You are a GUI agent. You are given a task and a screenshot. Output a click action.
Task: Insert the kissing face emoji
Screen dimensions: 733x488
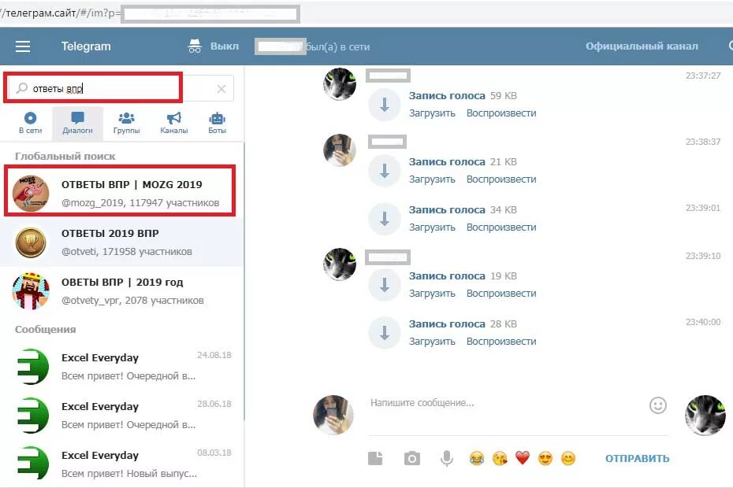(500, 459)
